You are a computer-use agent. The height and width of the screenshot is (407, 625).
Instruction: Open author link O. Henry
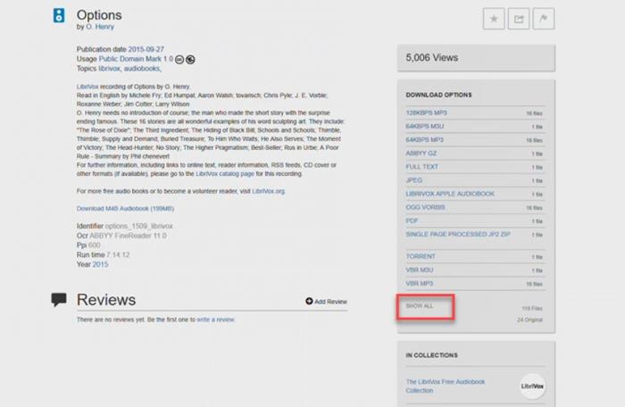pyautogui.click(x=100, y=27)
